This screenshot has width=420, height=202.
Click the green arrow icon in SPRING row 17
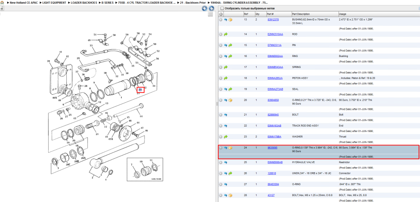[x=226, y=67]
